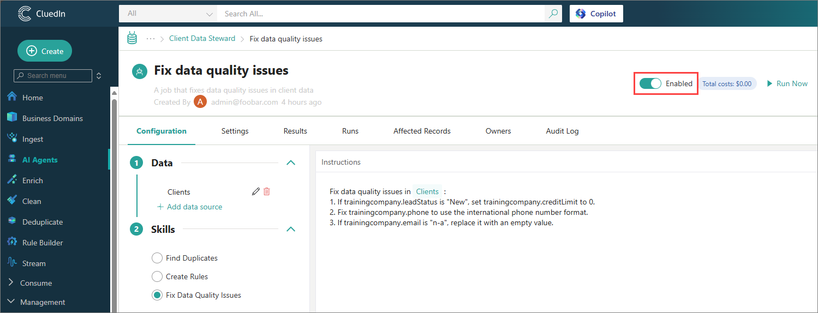Open AI Agents from the sidebar
The height and width of the screenshot is (313, 818).
39,160
